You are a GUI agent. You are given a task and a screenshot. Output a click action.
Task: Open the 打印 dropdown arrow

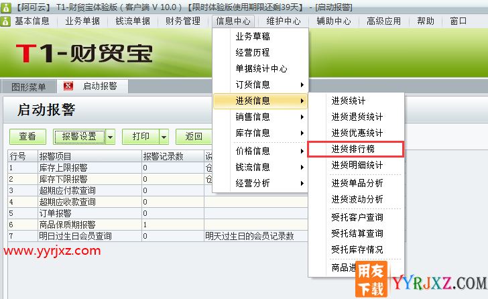tap(164, 137)
